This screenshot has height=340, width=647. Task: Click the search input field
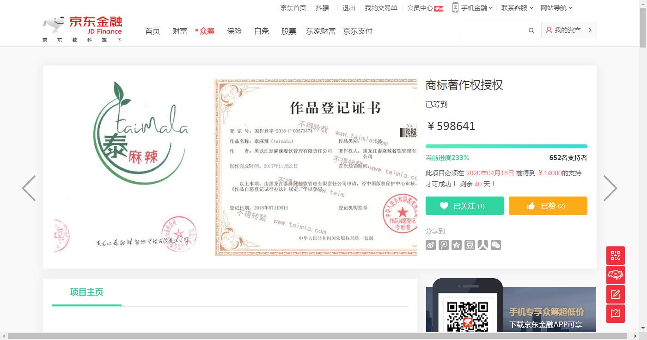(494, 30)
